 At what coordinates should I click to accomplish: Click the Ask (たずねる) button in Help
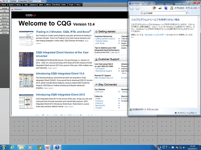click(177, 8)
